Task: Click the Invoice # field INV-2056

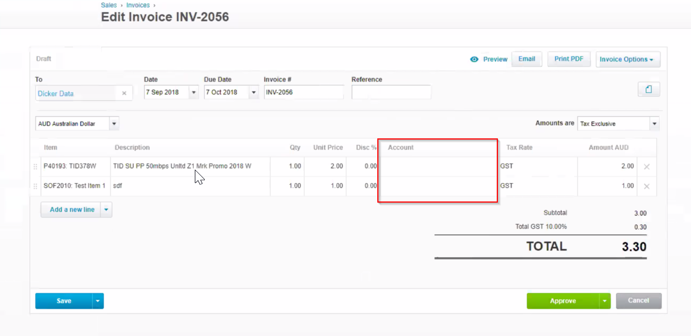Action: (x=304, y=92)
